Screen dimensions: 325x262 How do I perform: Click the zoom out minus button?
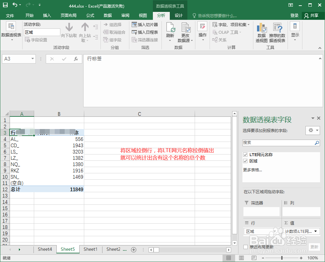[263, 258]
